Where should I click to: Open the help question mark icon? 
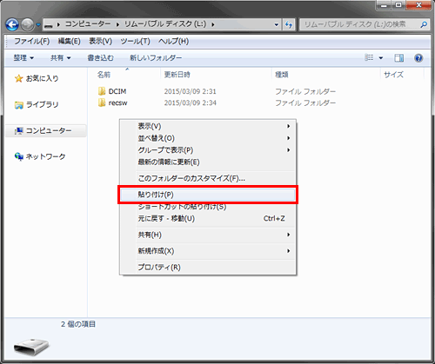(x=418, y=58)
